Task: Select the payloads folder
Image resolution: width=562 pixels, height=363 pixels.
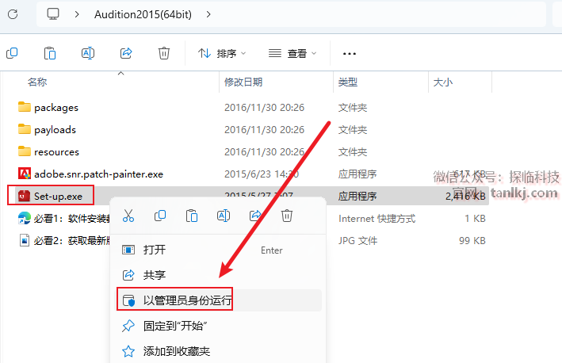Action: [x=55, y=130]
